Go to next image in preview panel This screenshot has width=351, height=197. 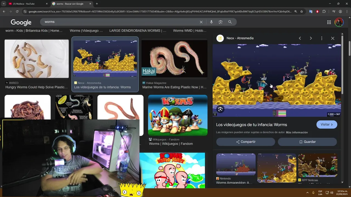pos(311,38)
